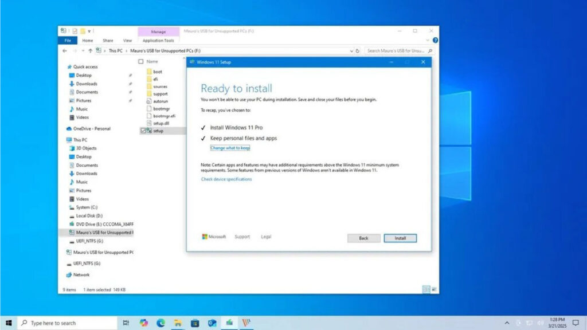This screenshot has width=587, height=330.
Task: Tick the select-all checkbox beside Name column
Action: [141, 61]
